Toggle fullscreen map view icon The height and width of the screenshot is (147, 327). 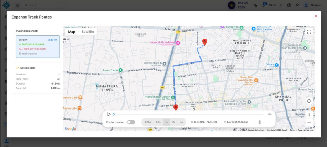click(x=309, y=32)
